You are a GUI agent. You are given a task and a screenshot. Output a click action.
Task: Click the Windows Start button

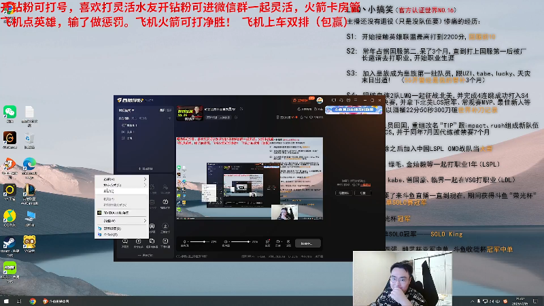(x=6, y=301)
